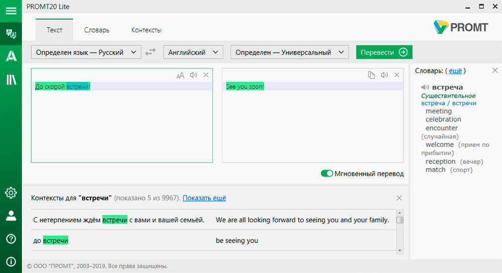Click the contexts scrollbar up arrow
This screenshot has height=273, width=502.
coord(400,213)
